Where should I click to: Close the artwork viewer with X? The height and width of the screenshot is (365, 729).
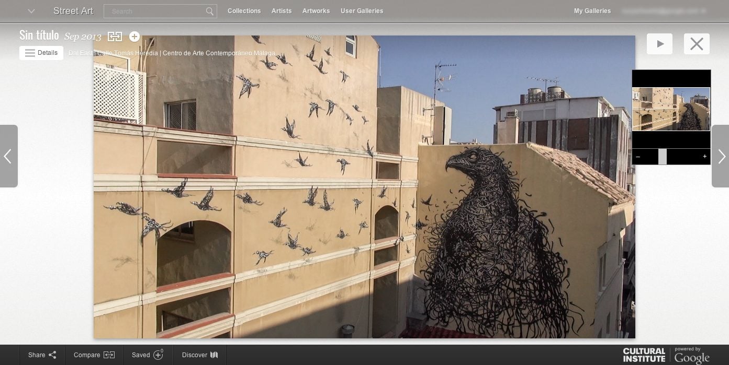697,44
